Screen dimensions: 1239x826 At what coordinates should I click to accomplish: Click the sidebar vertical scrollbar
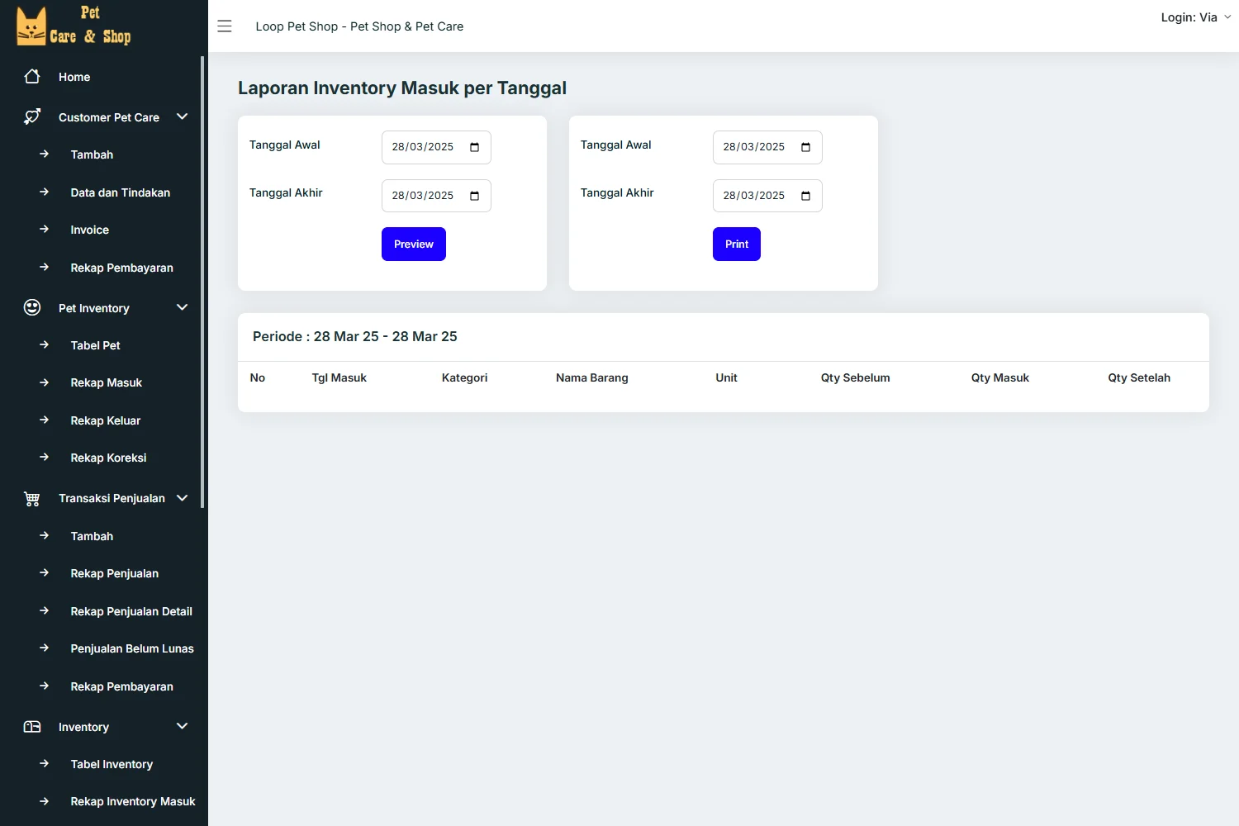point(202,282)
